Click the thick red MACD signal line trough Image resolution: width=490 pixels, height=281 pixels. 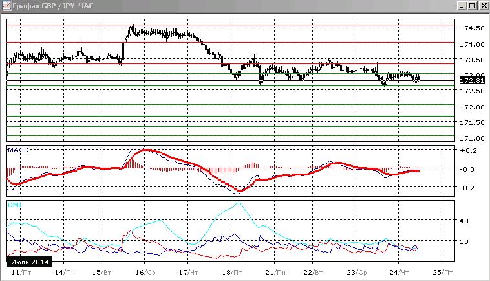(240, 190)
